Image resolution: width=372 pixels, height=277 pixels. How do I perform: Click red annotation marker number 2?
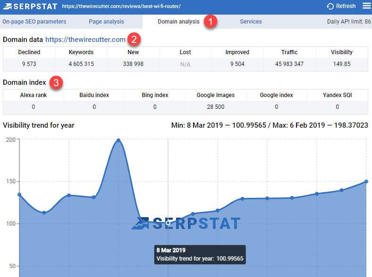pyautogui.click(x=134, y=40)
